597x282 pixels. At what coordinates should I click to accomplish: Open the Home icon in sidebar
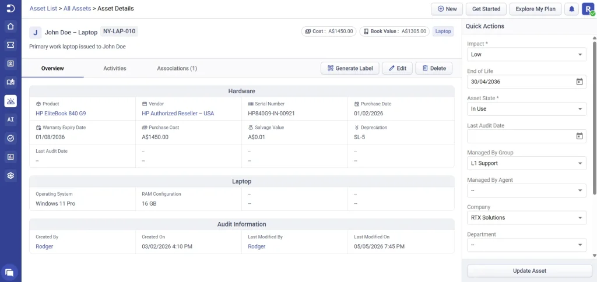tap(10, 26)
